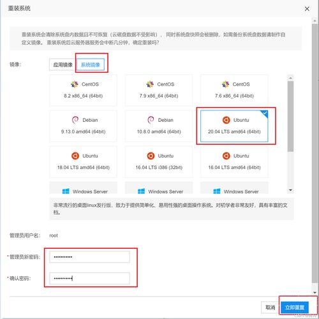The image size is (319, 319).
Task: Switch to the 系统镜像 tab
Action: point(91,64)
